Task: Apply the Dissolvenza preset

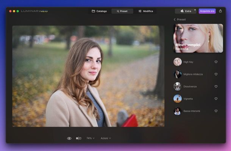Action: 196,86
